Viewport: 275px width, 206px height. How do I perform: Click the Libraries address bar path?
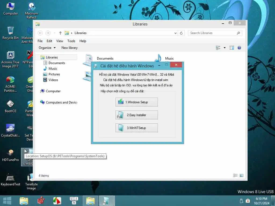[x=81, y=33]
